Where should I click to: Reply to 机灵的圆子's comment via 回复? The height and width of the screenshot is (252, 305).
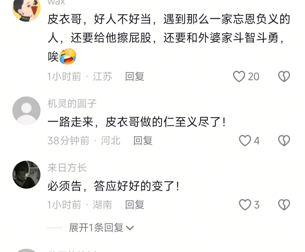(x=143, y=141)
